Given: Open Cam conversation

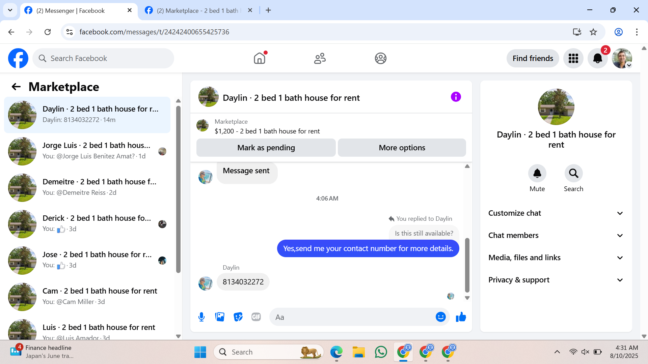Looking at the screenshot, I should pyautogui.click(x=87, y=297).
